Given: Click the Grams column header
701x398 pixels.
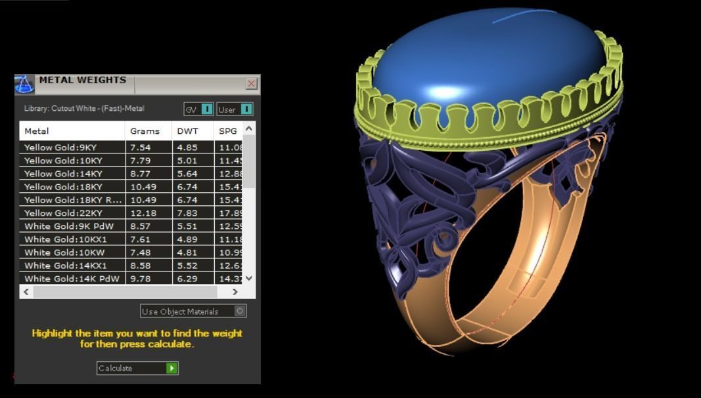Looking at the screenshot, I should pyautogui.click(x=148, y=131).
